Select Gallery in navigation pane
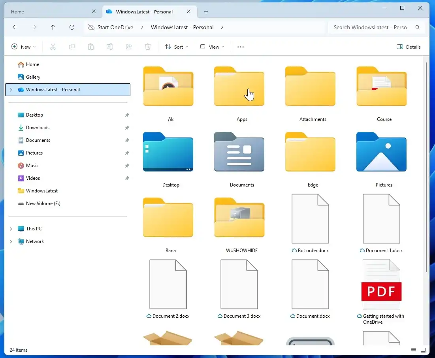 click(x=68, y=77)
